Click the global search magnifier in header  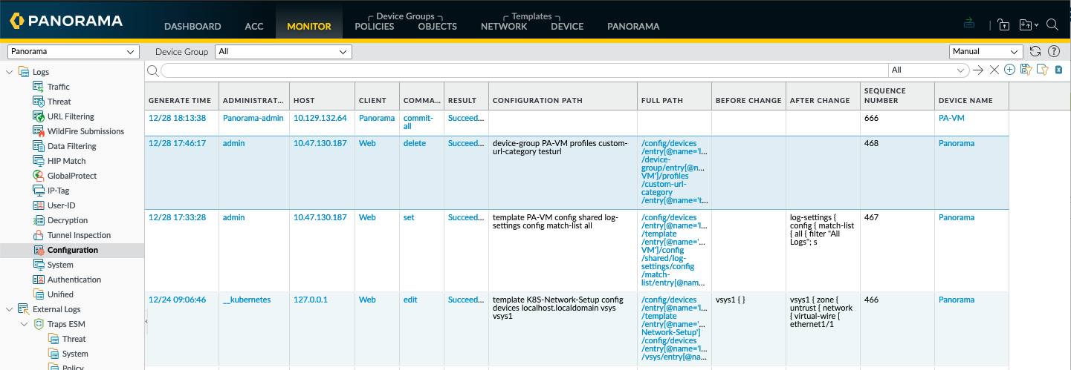pyautogui.click(x=1052, y=24)
